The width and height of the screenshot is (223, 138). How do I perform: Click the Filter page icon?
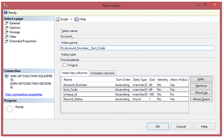coord(6,37)
